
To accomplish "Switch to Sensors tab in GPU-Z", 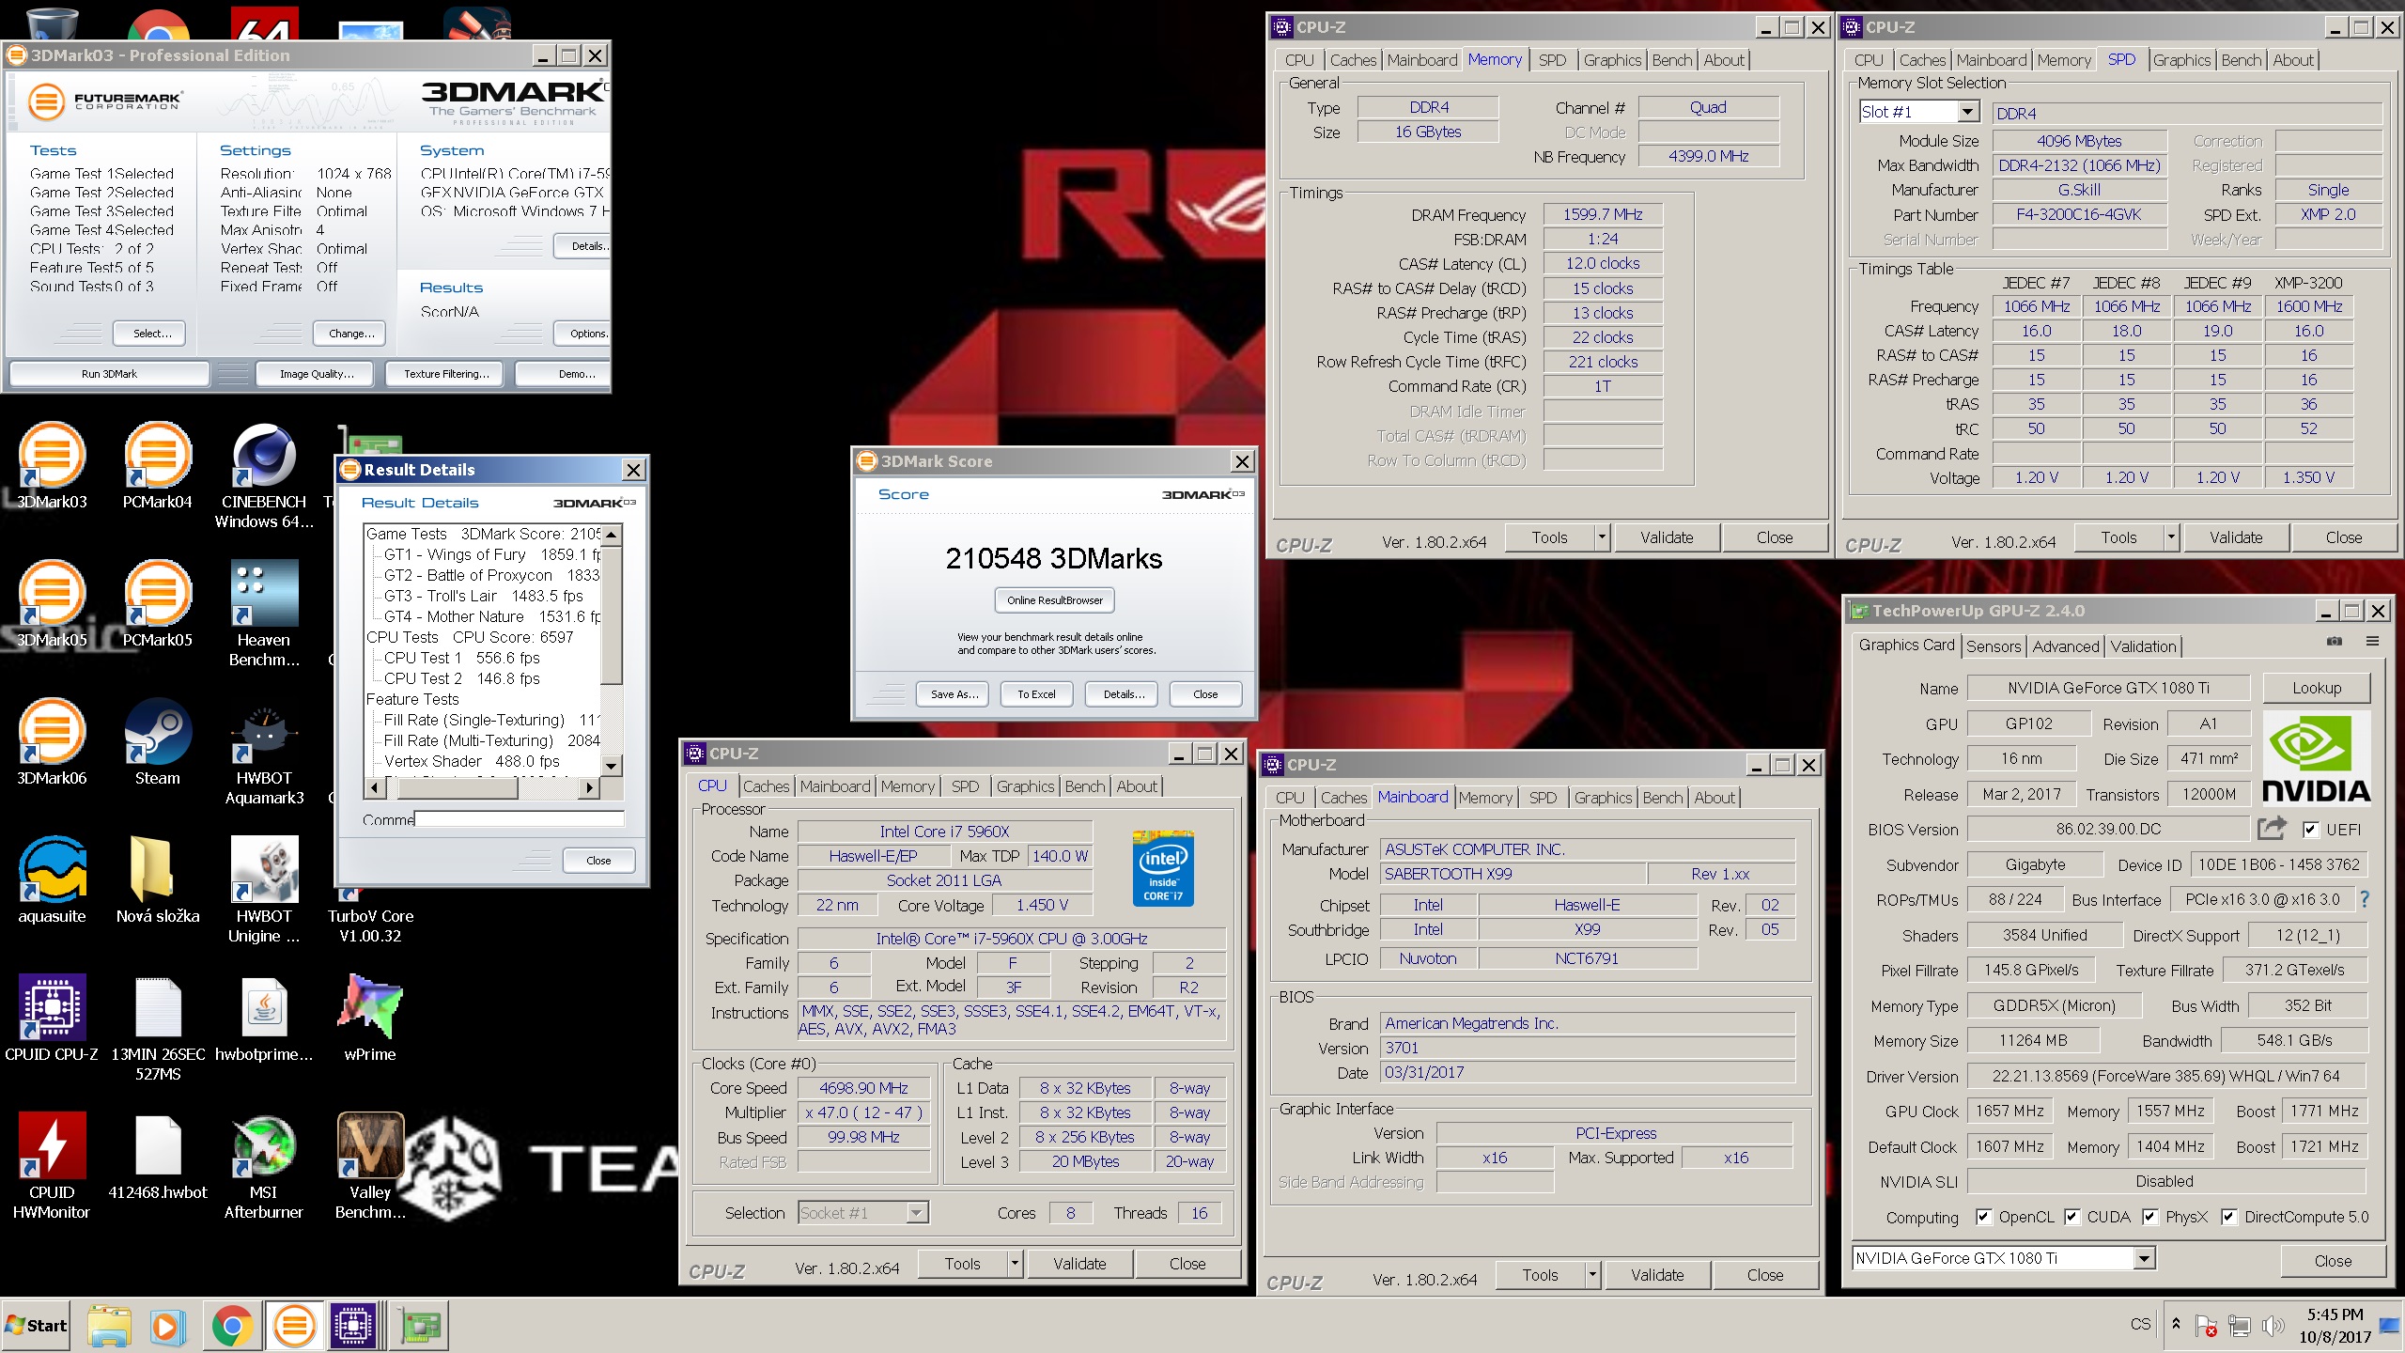I will 1993,646.
